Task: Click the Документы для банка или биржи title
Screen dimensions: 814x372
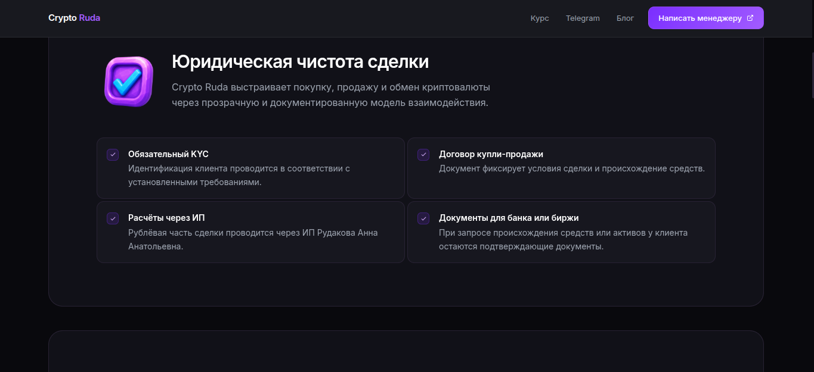Action: [509, 218]
